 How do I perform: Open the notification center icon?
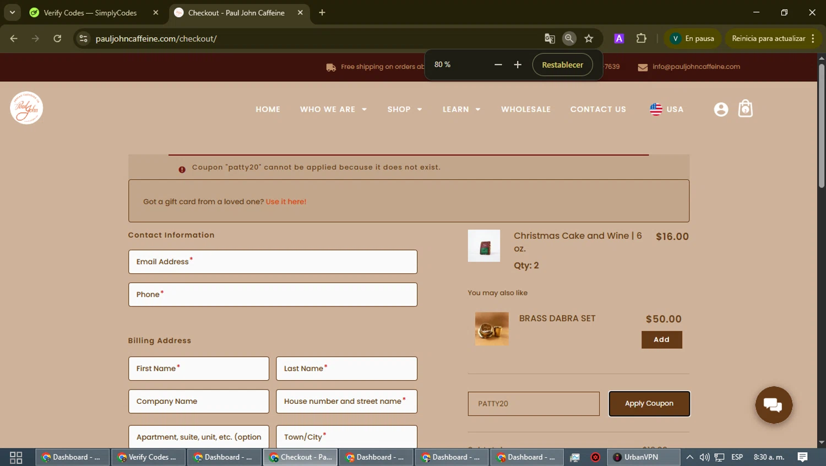pyautogui.click(x=802, y=457)
